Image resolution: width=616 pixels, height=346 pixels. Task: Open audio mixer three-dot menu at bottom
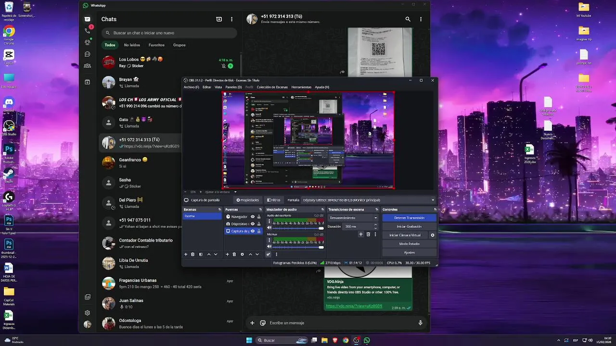point(276,254)
